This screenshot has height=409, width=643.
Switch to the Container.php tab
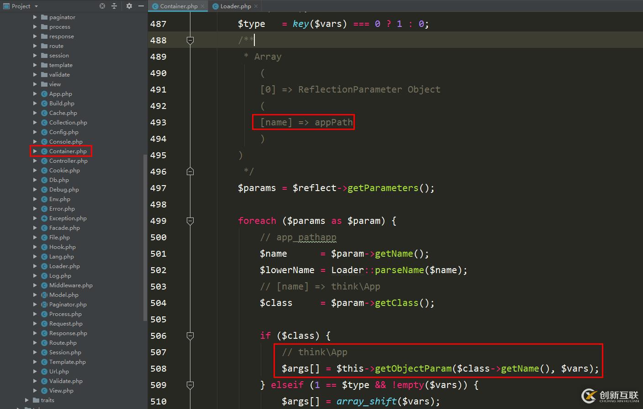(x=178, y=6)
